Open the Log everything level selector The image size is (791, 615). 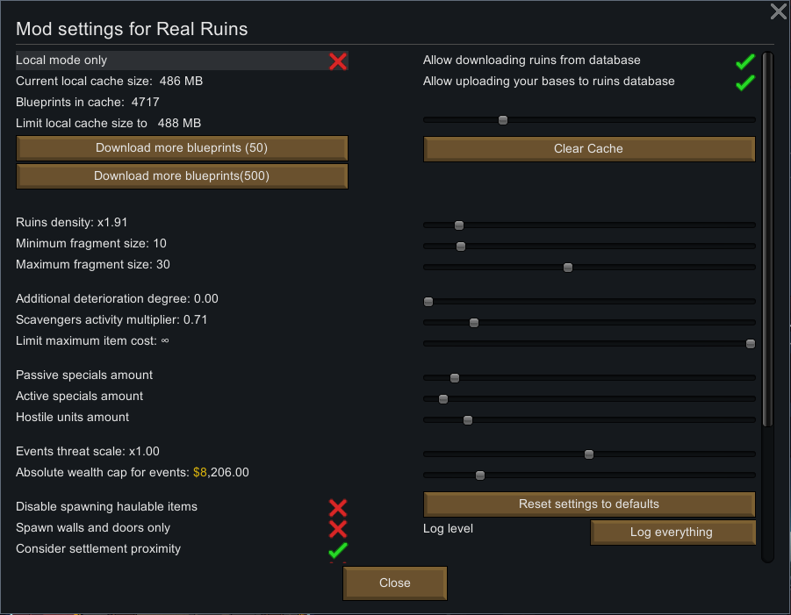pyautogui.click(x=672, y=533)
